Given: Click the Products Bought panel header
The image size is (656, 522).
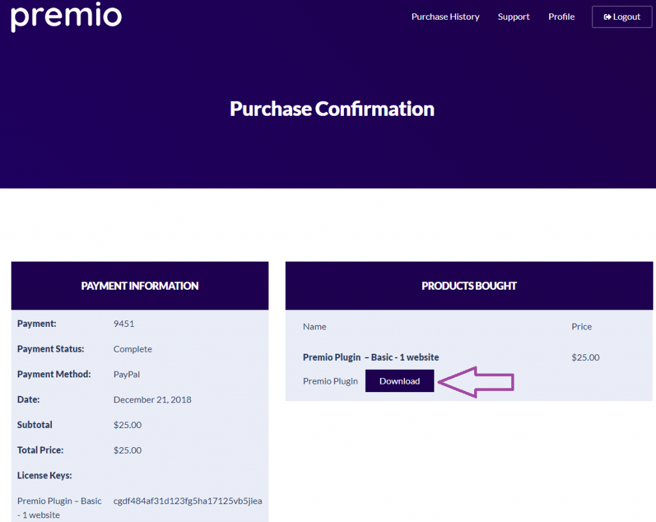Looking at the screenshot, I should (x=469, y=286).
